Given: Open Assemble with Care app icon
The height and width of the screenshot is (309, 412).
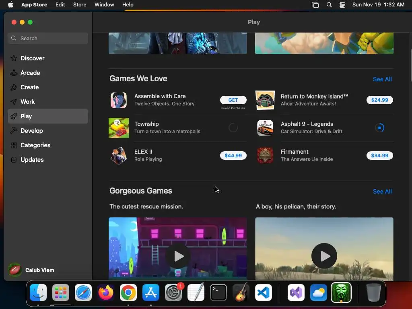Looking at the screenshot, I should 119,100.
